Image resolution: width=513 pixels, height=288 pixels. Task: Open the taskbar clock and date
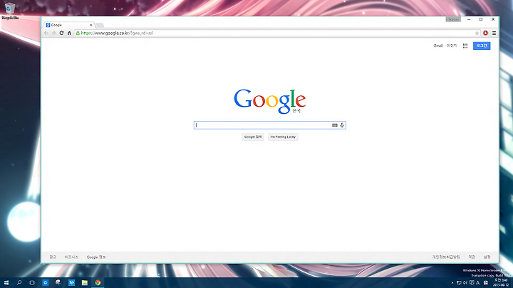point(501,283)
